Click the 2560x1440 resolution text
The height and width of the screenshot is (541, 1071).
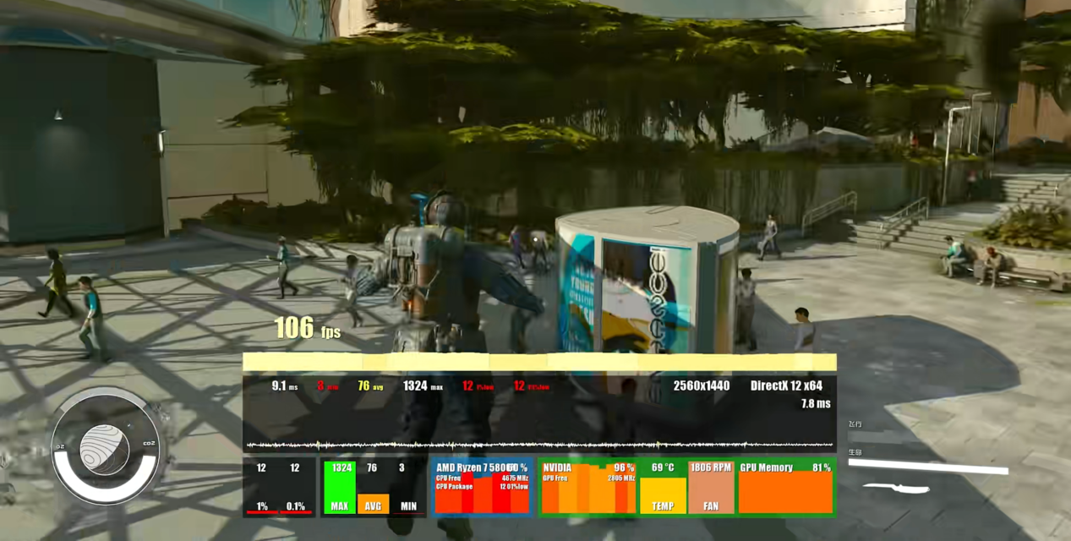pos(701,385)
